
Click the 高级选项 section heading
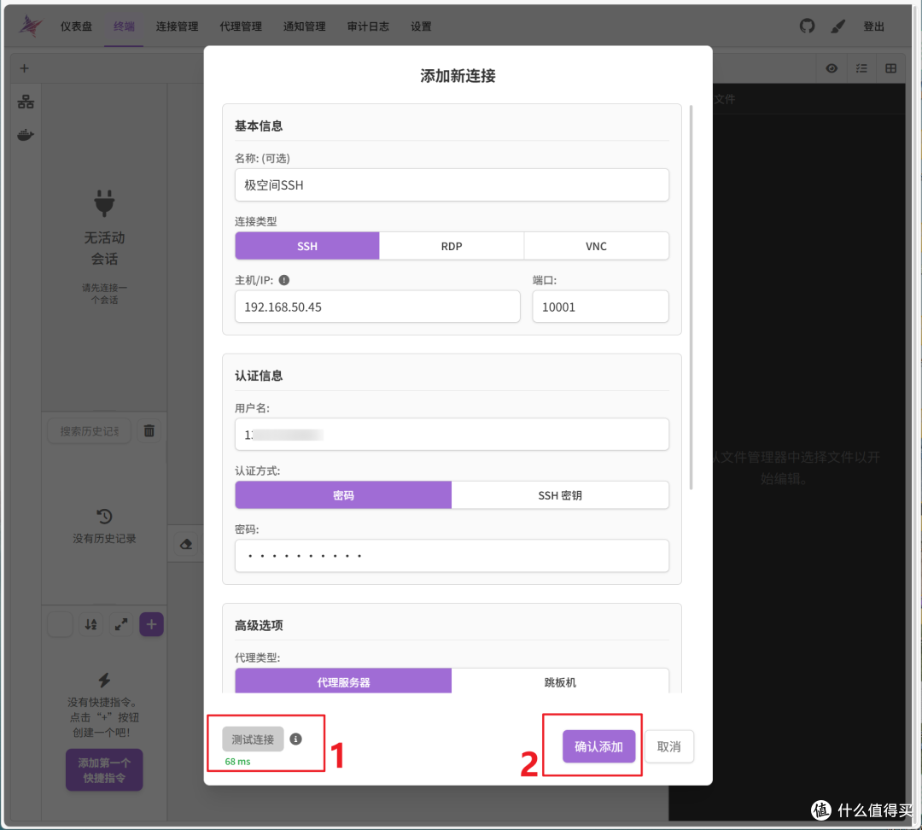pos(259,625)
